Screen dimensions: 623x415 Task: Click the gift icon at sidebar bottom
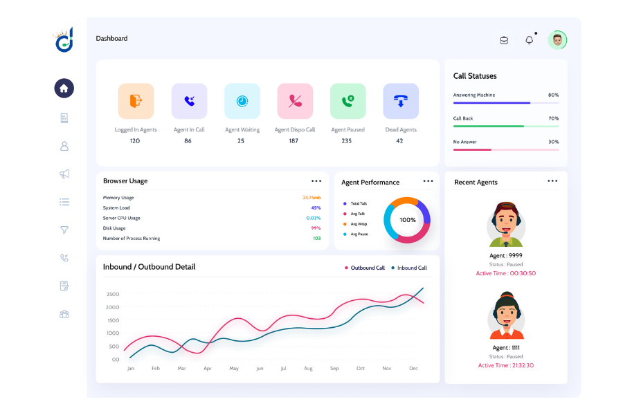(x=64, y=313)
